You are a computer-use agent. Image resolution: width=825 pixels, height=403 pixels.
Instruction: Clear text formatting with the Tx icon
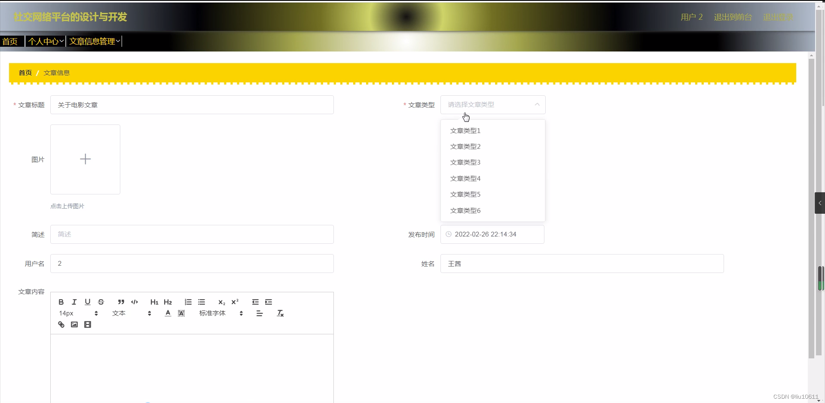click(x=280, y=313)
